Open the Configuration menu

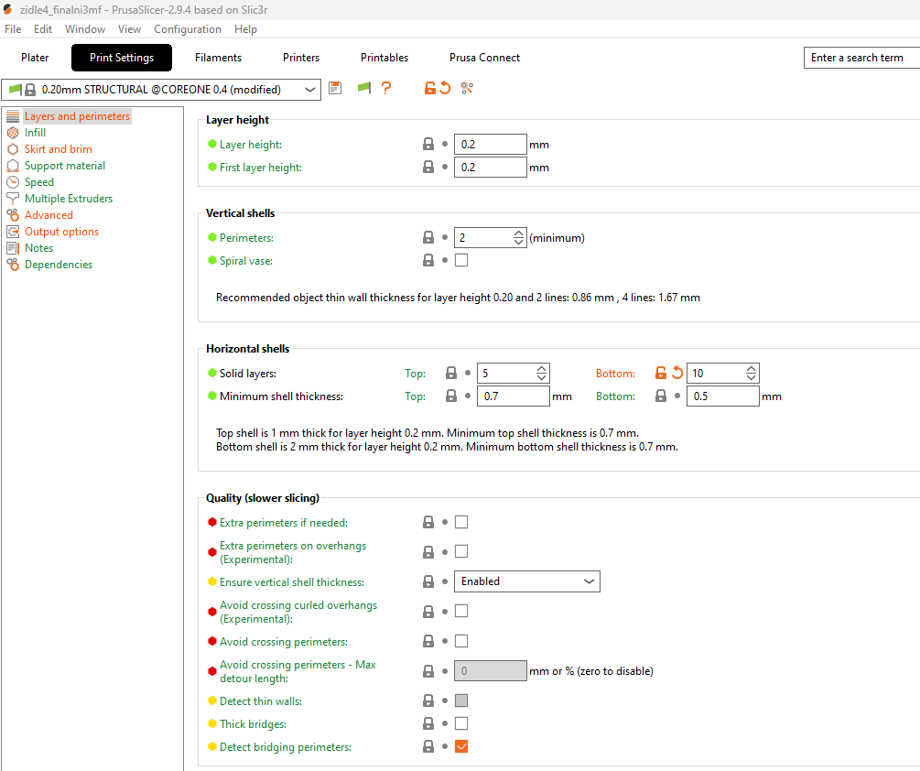(188, 29)
